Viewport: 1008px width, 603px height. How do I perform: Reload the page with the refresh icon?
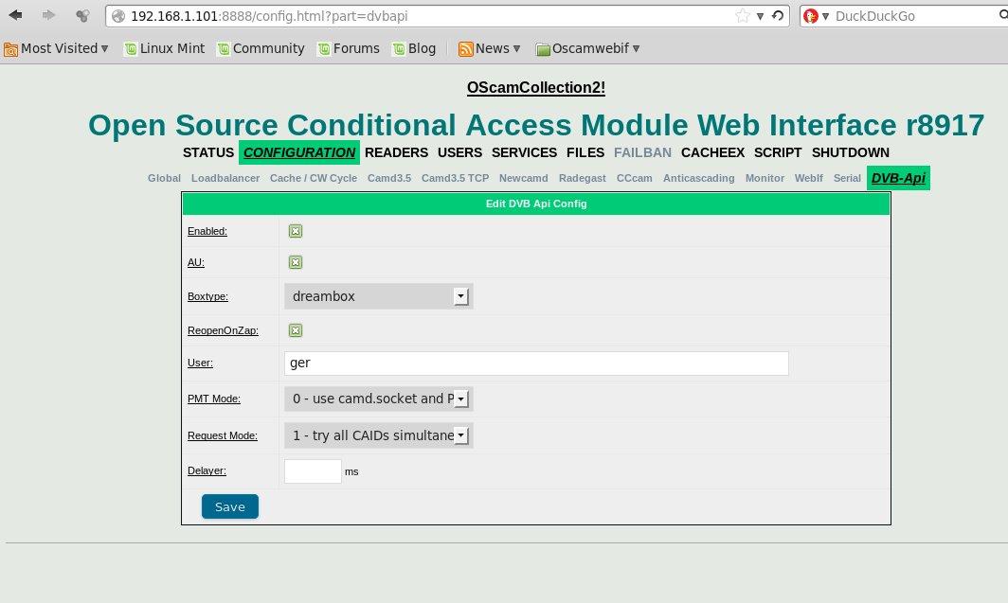pyautogui.click(x=778, y=15)
